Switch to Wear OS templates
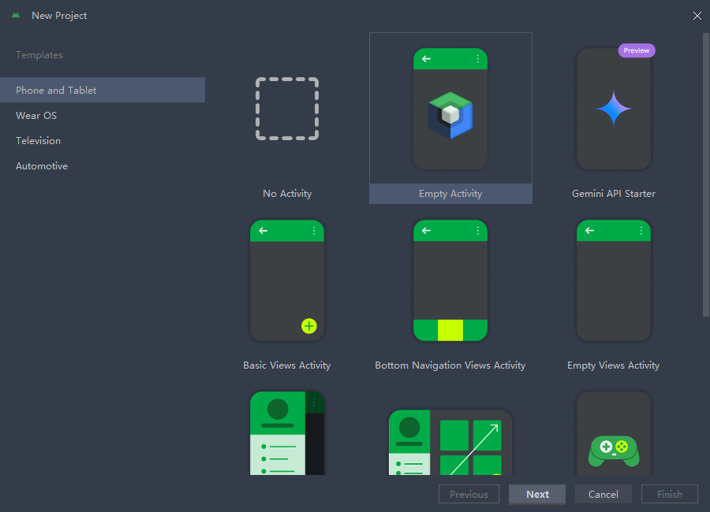The image size is (710, 512). coord(36,116)
